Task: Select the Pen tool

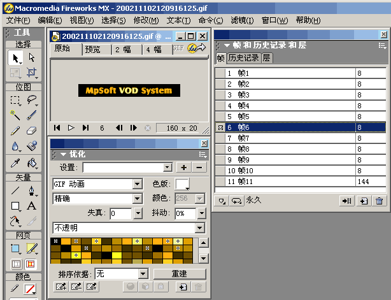Action: coord(32,191)
